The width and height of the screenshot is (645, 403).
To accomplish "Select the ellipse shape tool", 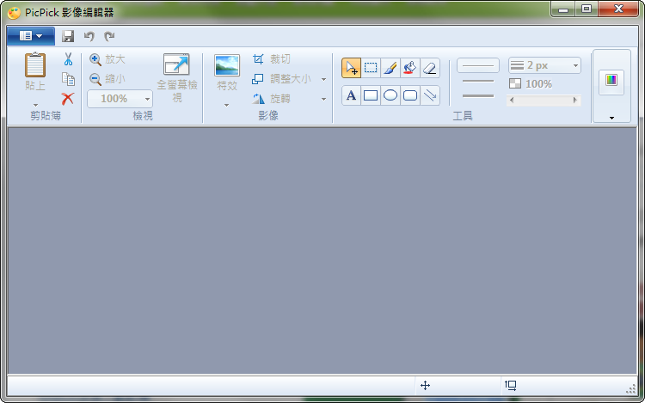I will click(x=390, y=95).
